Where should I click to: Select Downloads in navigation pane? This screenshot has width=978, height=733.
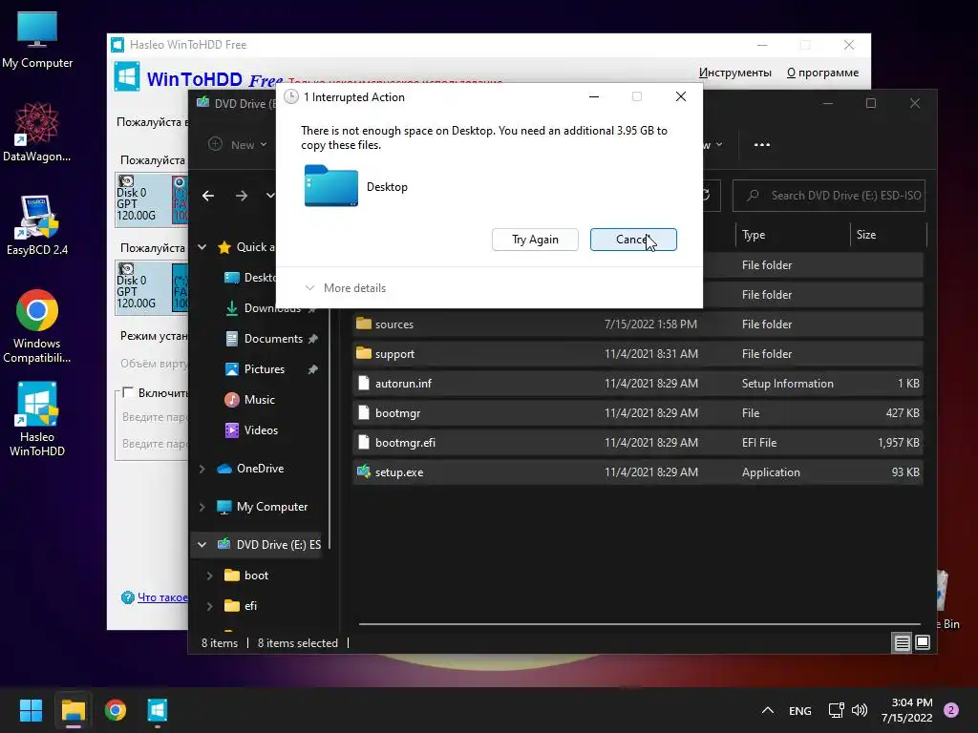(x=271, y=308)
